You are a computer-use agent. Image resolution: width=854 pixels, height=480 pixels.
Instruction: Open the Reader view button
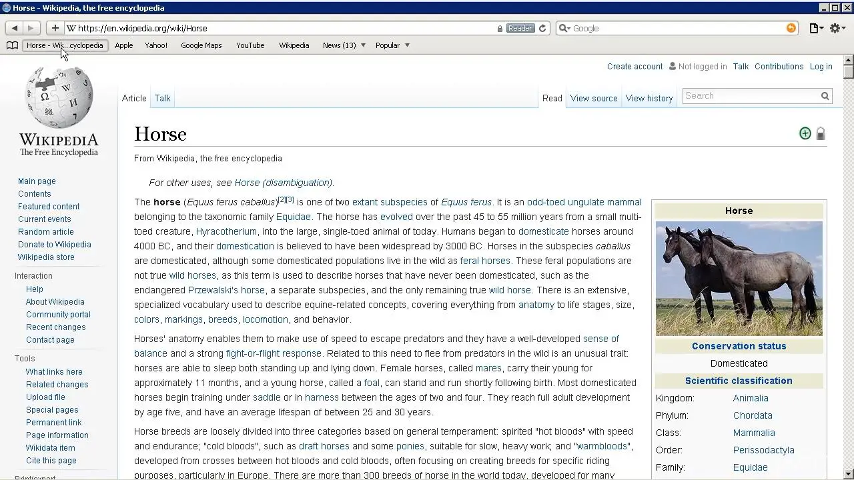520,28
